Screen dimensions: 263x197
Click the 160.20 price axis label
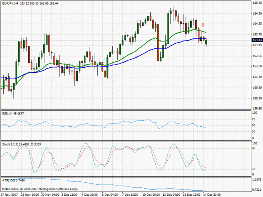pos(257,98)
